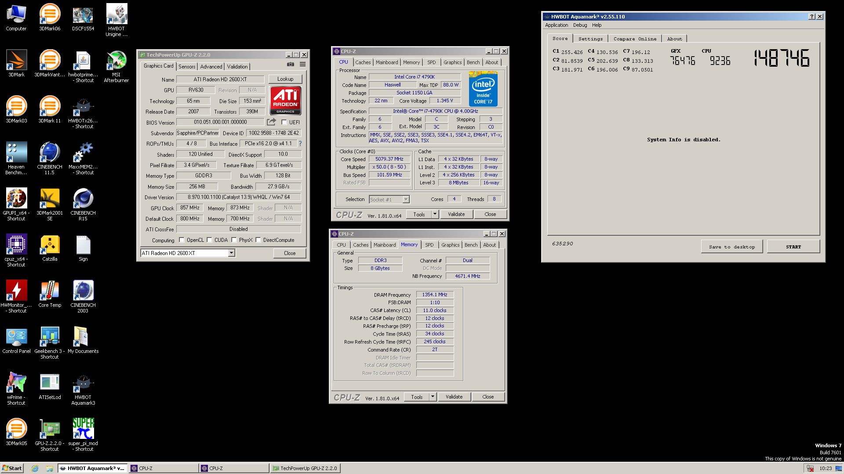Click the Internet Explorer quick launch icon
The width and height of the screenshot is (844, 474).
point(35,468)
